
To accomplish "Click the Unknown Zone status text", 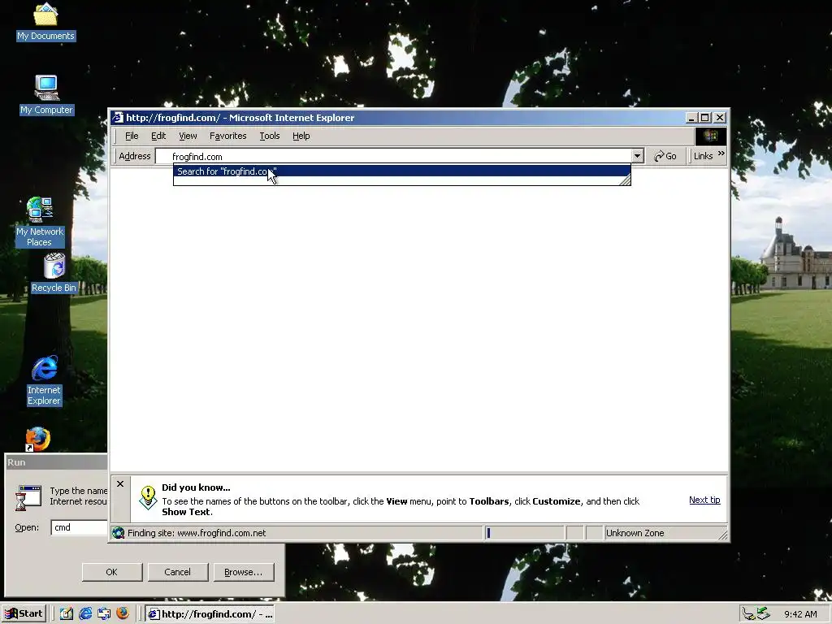I will (635, 533).
